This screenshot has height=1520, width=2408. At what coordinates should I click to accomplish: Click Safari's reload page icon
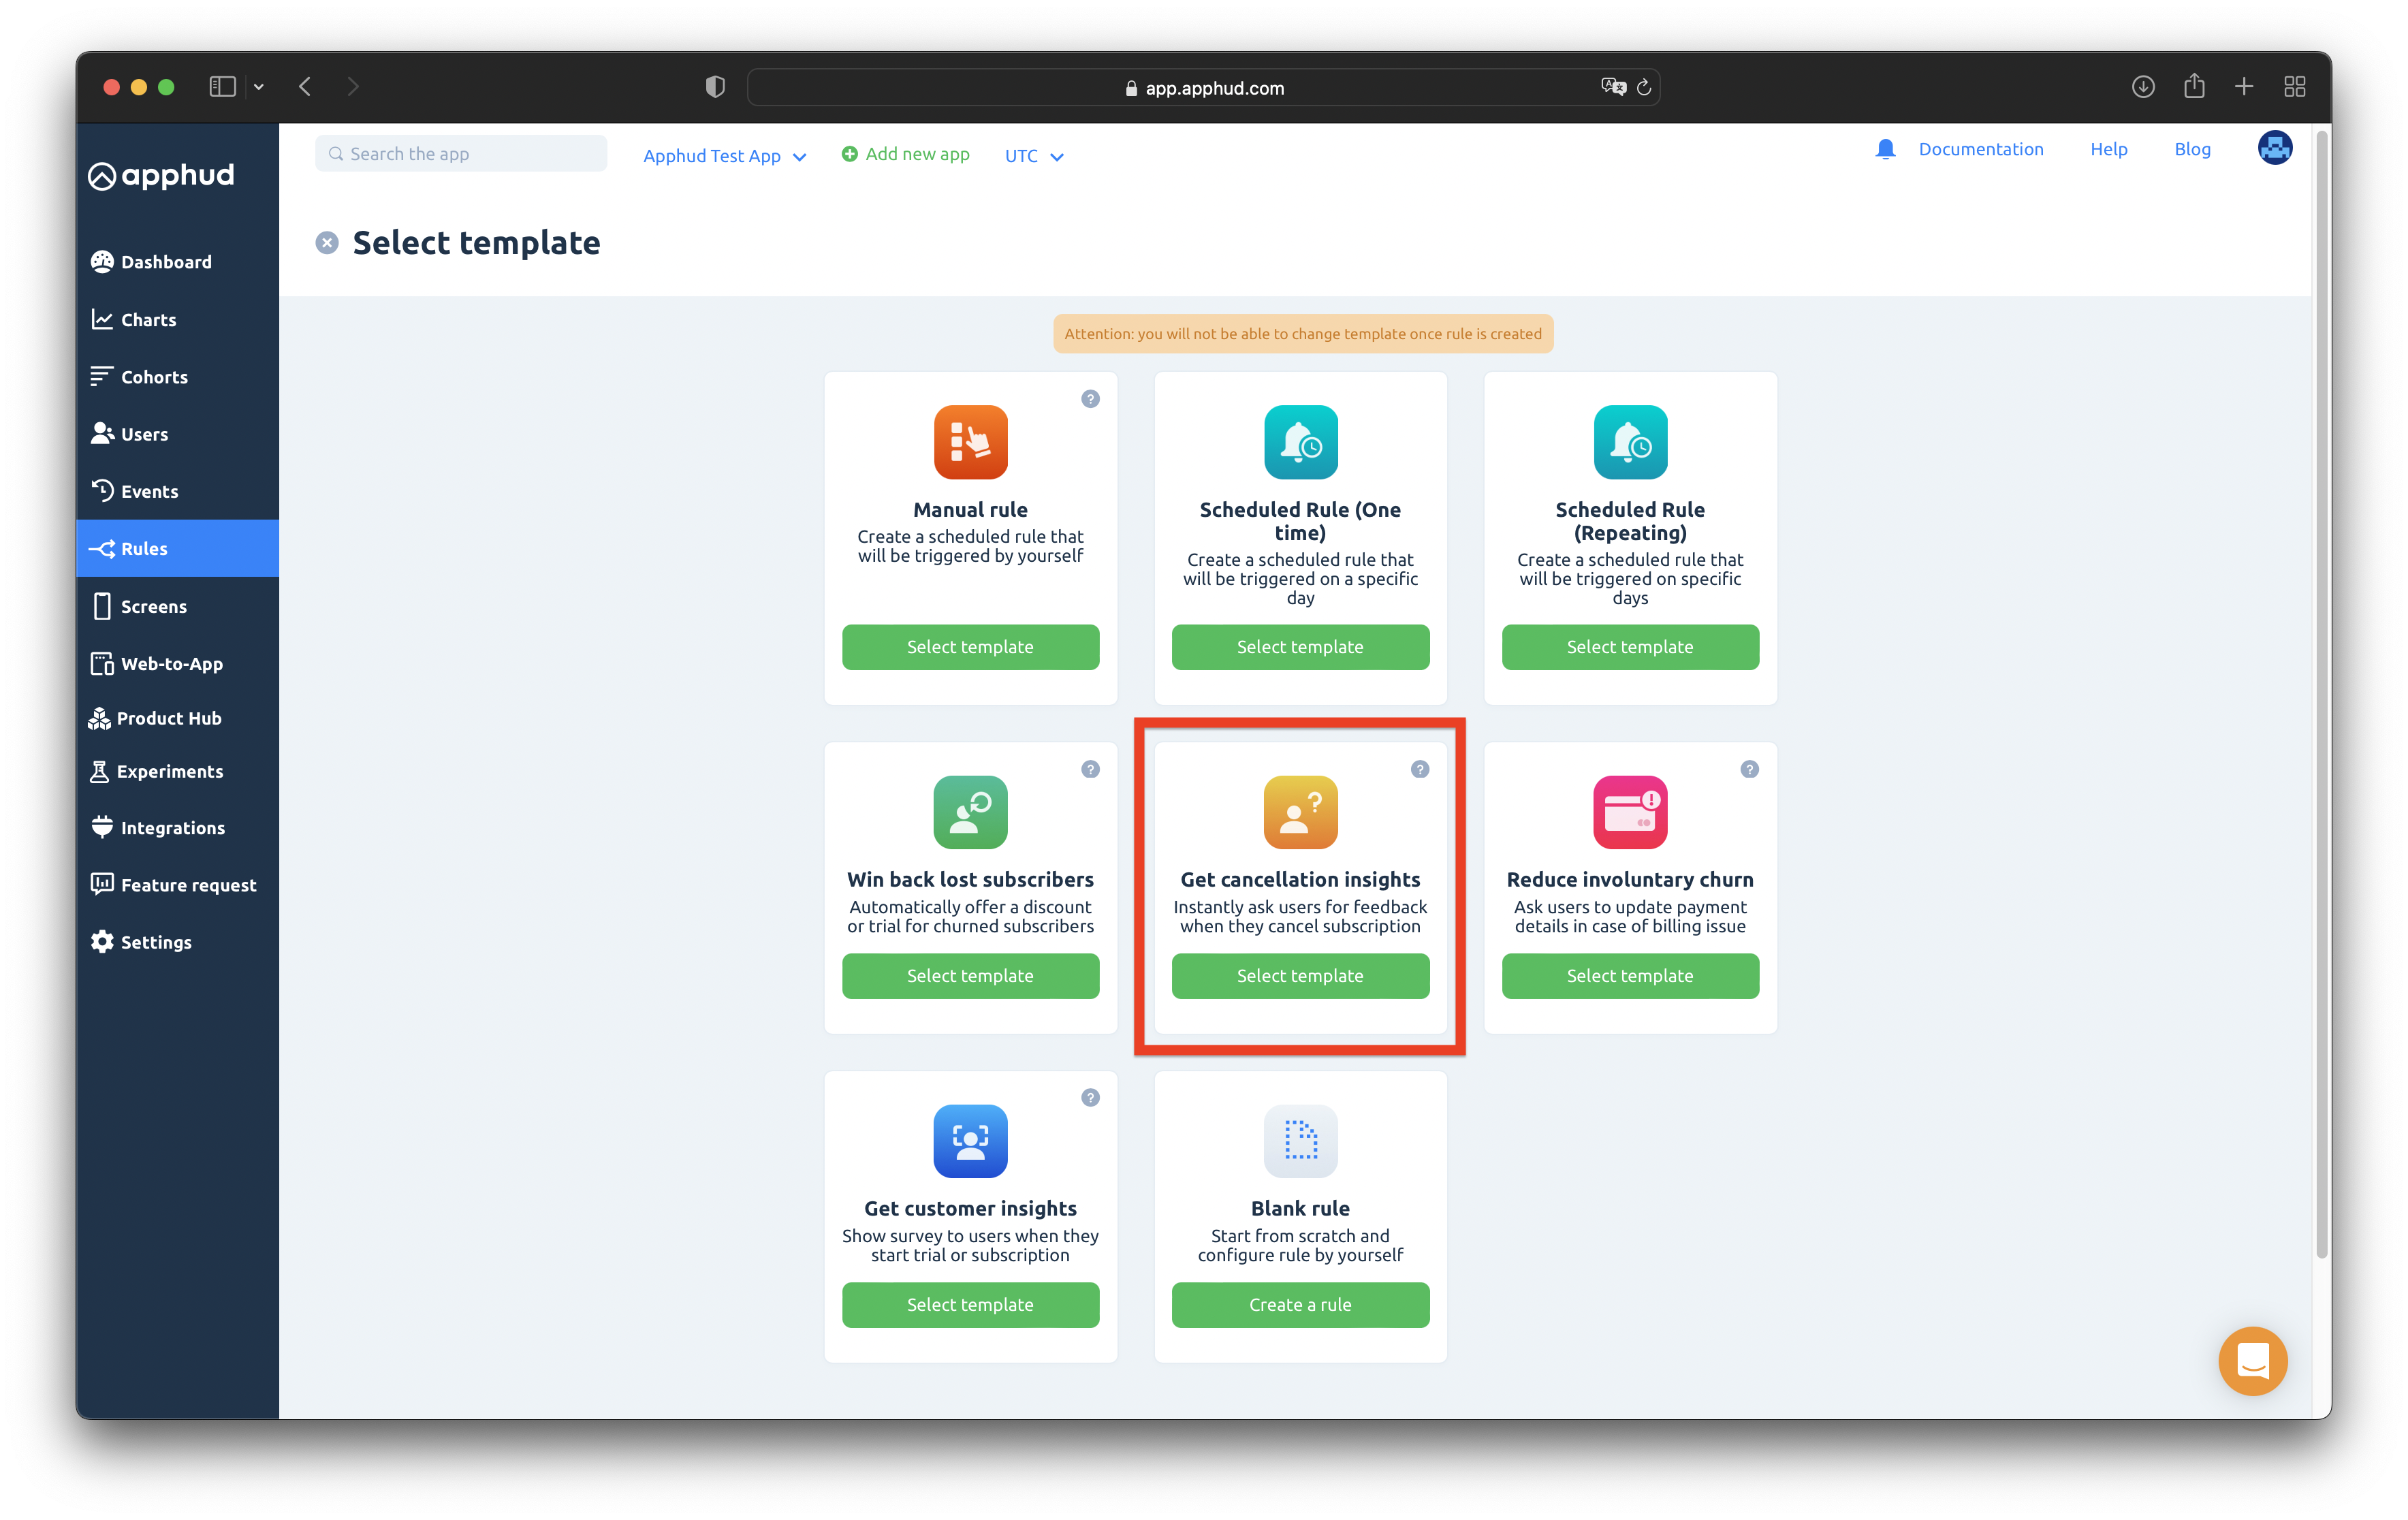1644,88
